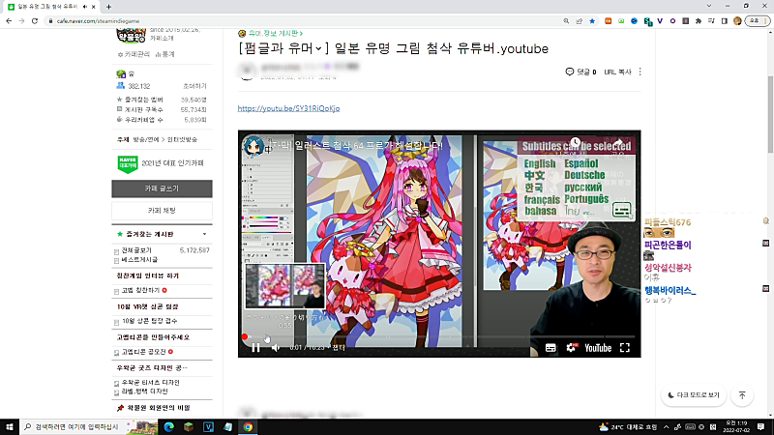
Task: Open 10월 상콘 탑장 접수 board
Action: click(150, 321)
